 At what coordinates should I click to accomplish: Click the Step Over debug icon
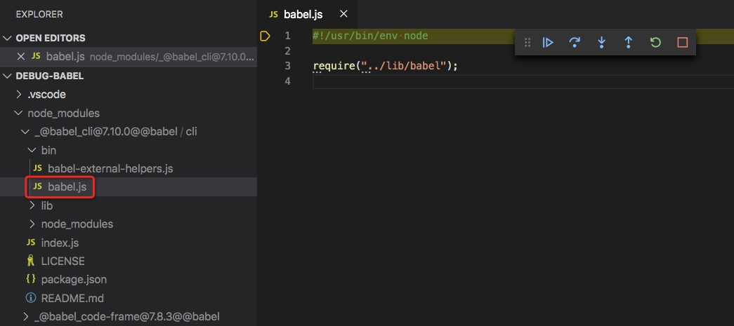(575, 43)
